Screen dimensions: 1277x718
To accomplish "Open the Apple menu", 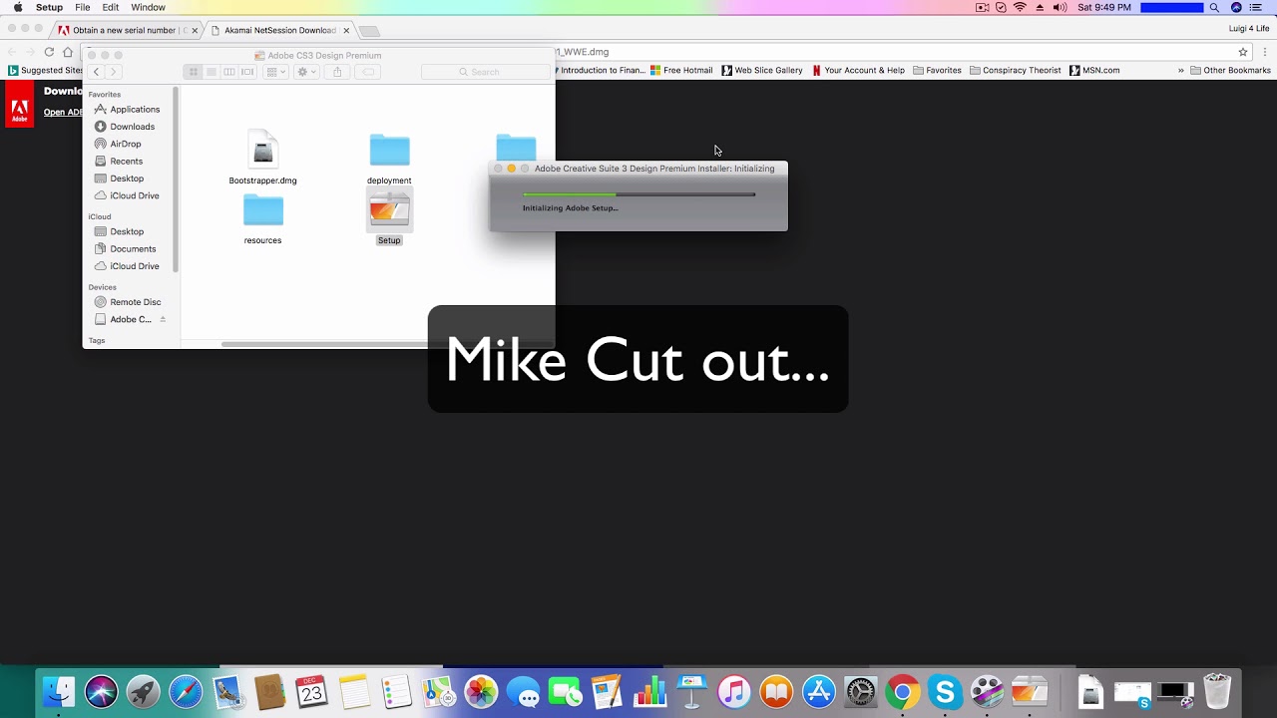I will tap(18, 7).
